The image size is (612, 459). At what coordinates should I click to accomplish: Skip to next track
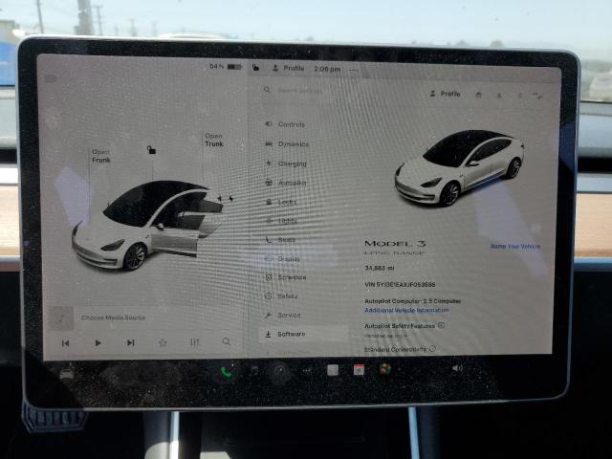point(131,342)
